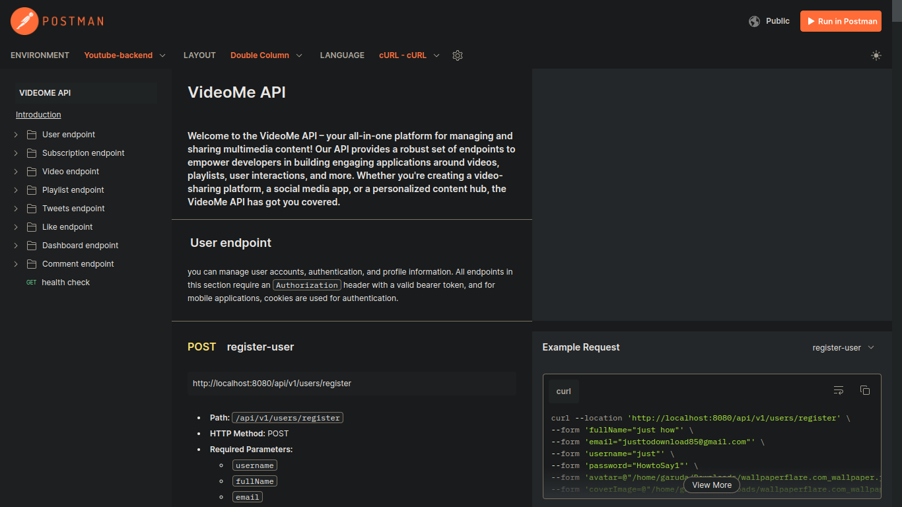Open the Youtube-backend environment dropdown

tap(125, 55)
